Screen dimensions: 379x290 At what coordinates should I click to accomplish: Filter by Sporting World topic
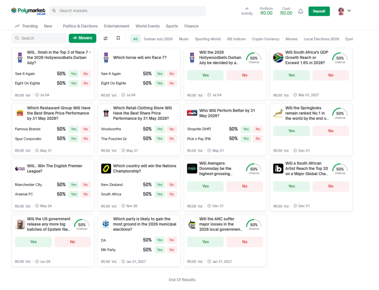(x=208, y=39)
